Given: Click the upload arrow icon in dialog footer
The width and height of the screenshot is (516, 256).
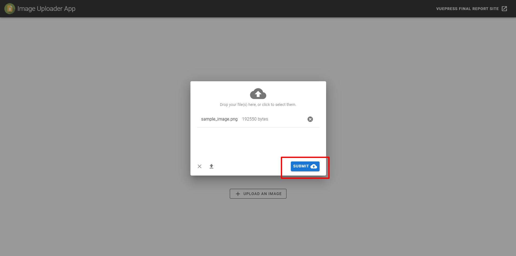Looking at the screenshot, I should point(211,166).
